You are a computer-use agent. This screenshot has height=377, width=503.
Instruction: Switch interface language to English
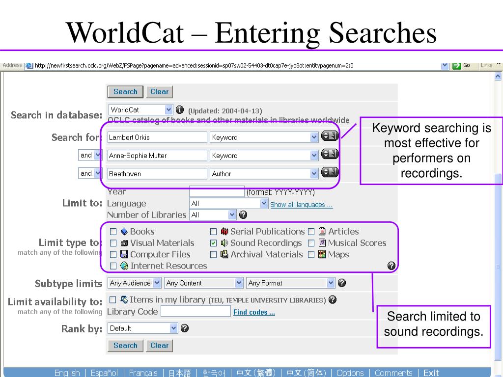coord(67,373)
